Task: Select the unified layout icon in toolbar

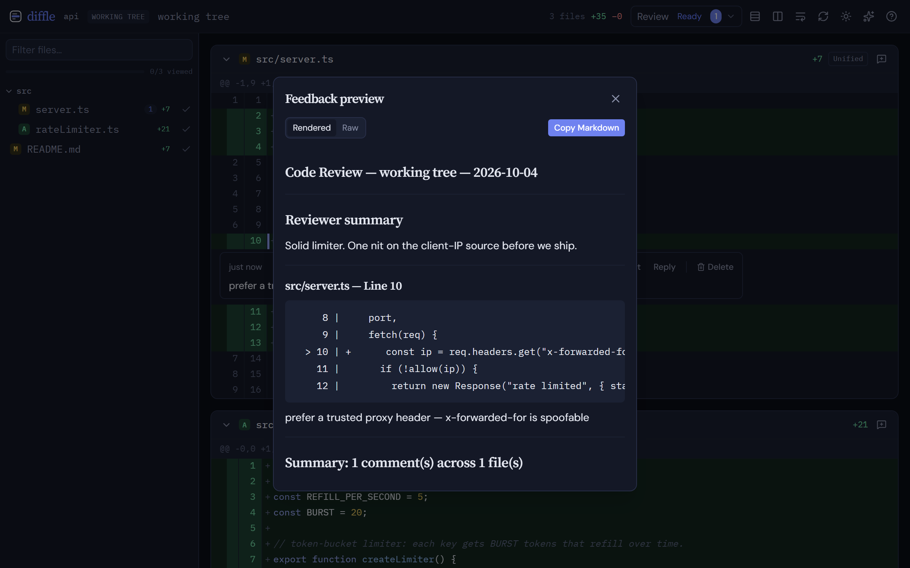Action: coord(755,16)
